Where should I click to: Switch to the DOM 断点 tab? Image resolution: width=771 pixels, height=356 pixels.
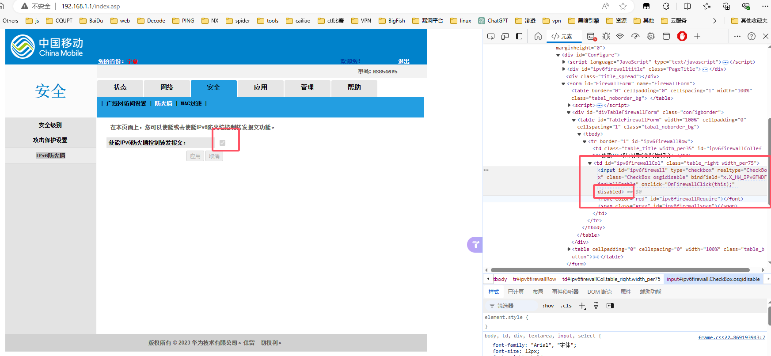pyautogui.click(x=600, y=292)
